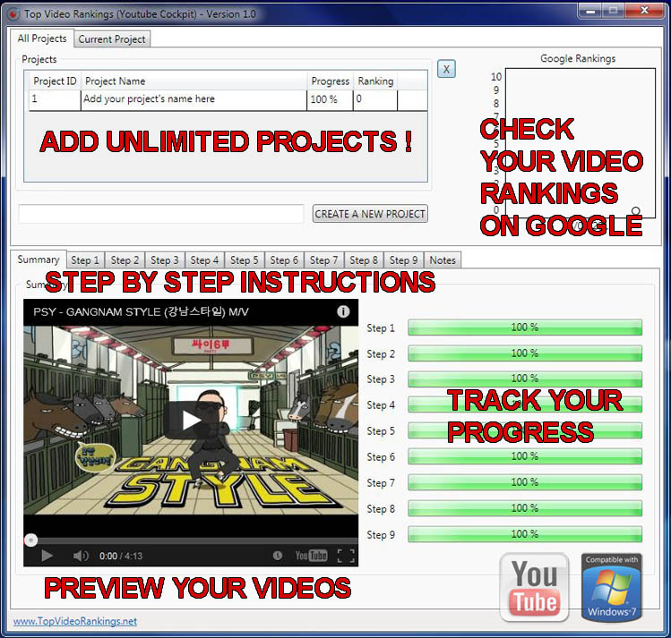The height and width of the screenshot is (638, 671).
Task: Open video info icon in player title
Action: (343, 311)
